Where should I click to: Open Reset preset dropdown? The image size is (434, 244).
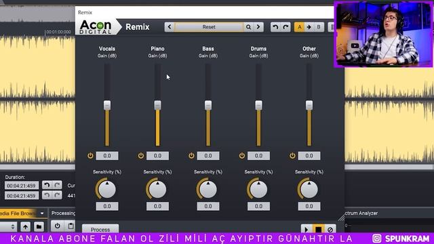coord(209,27)
